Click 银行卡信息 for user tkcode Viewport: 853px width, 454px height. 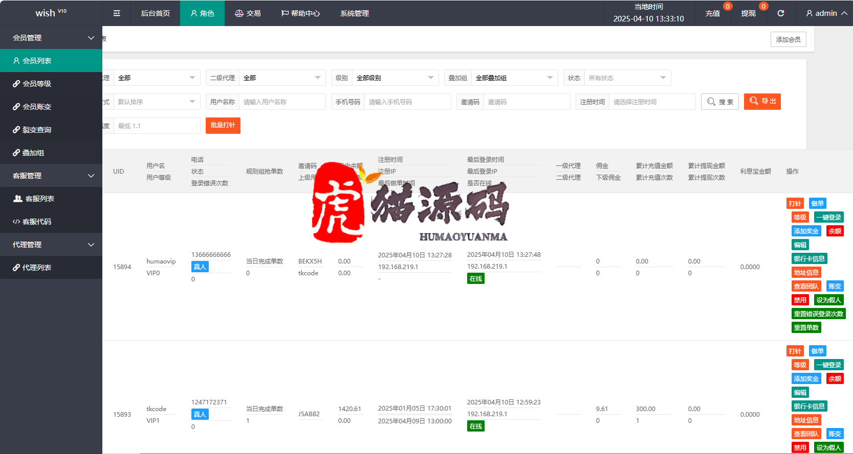click(x=810, y=406)
